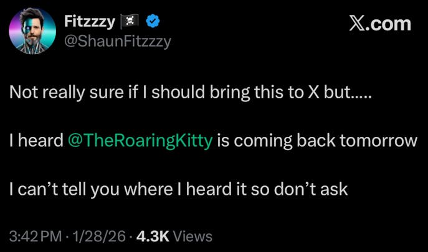The image size is (428, 252).
Task: Click "I heard" before the mention
Action: click(36, 140)
